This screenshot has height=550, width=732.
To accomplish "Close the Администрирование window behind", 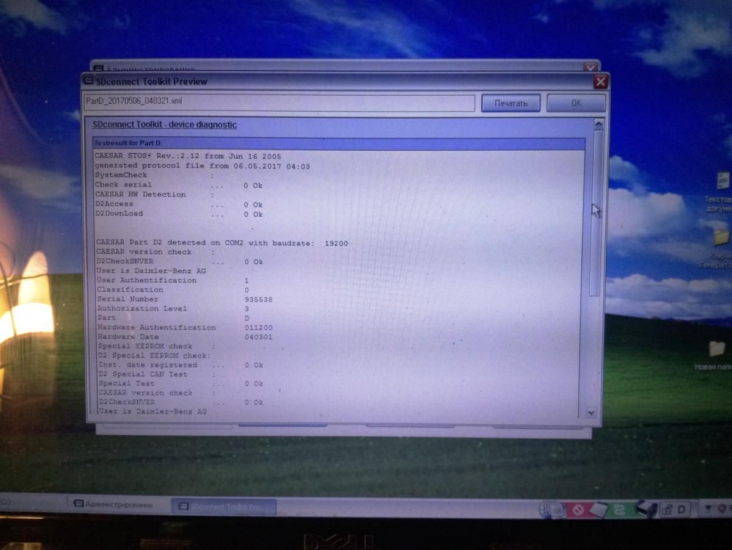I will pyautogui.click(x=590, y=67).
